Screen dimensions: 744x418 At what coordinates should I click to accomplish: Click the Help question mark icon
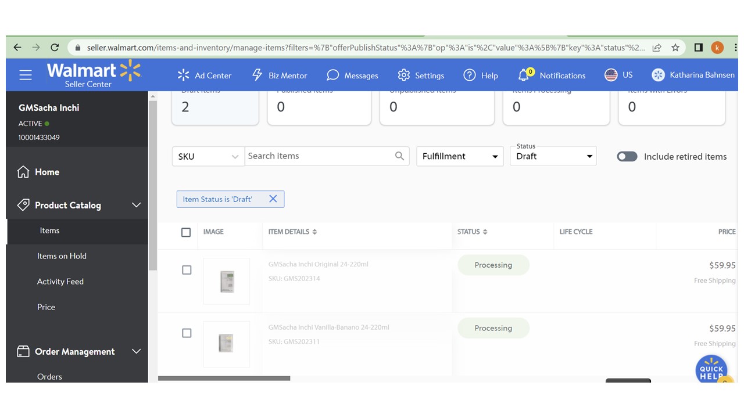click(469, 75)
